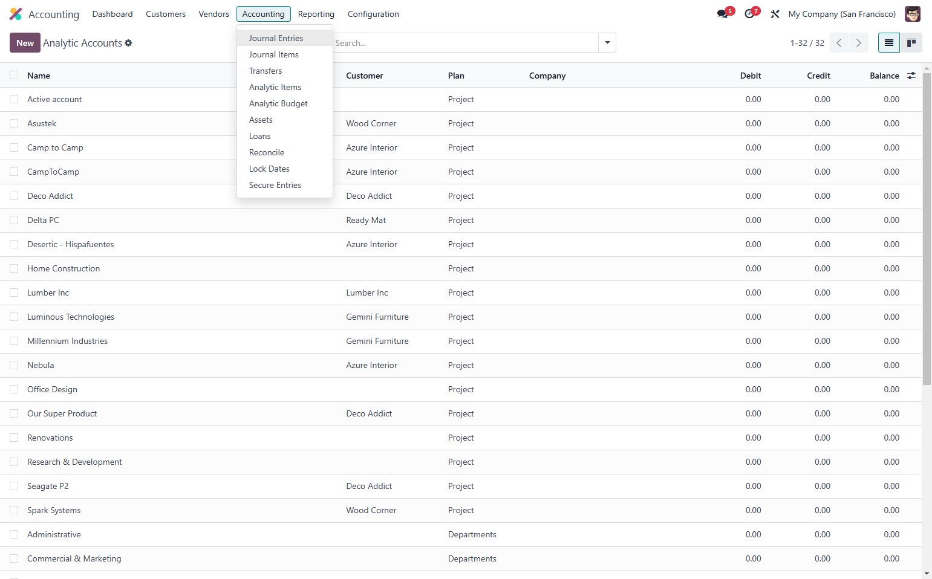Image resolution: width=932 pixels, height=579 pixels.
Task: Open the messages conversations icon
Action: 723,14
